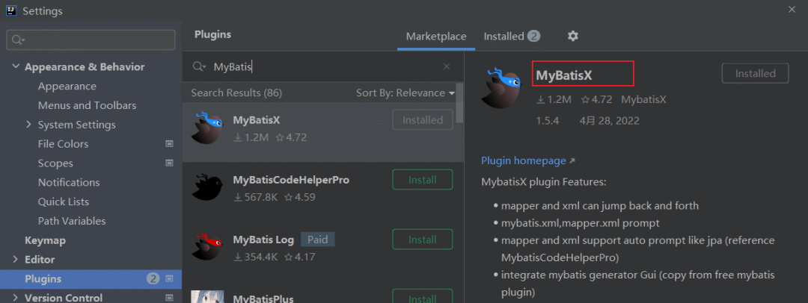Image resolution: width=808 pixels, height=303 pixels.
Task: Select Appearance in settings tree
Action: click(67, 87)
